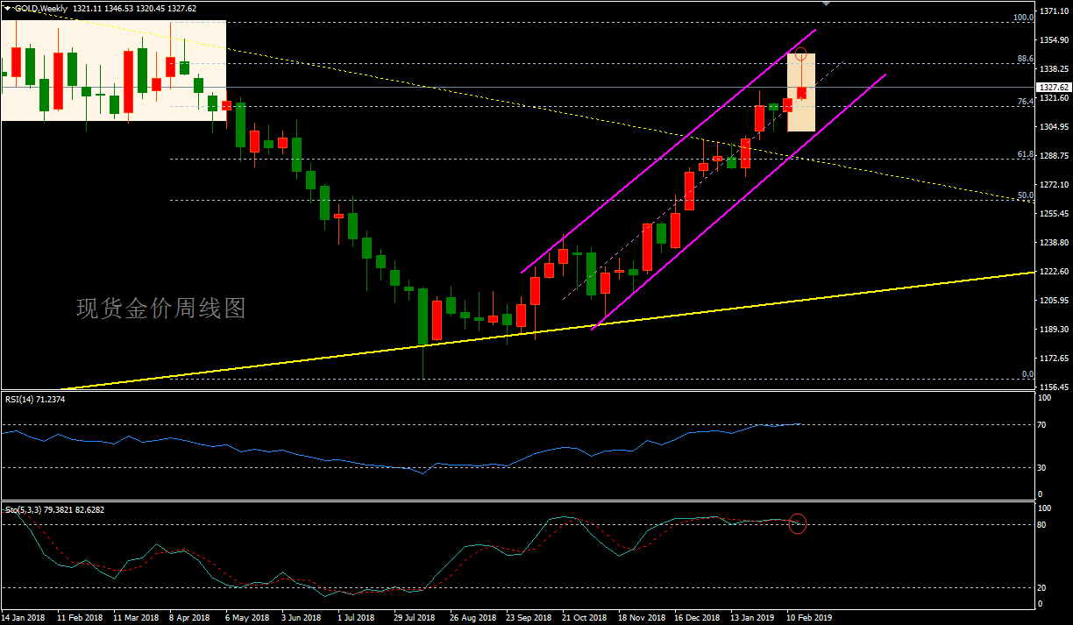Select the beige rectangle around the latest candle
Image resolution: width=1073 pixels, height=625 pixels.
[x=801, y=92]
